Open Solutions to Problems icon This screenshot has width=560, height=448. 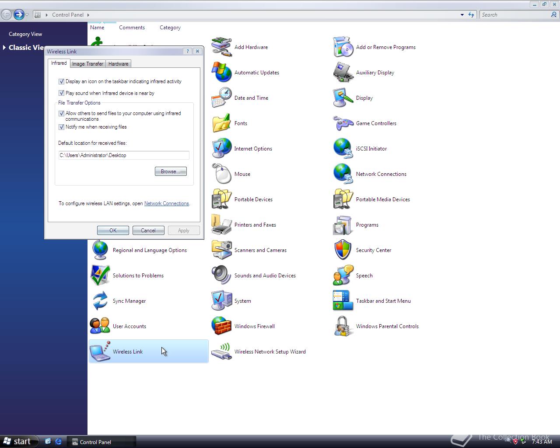[100, 276]
